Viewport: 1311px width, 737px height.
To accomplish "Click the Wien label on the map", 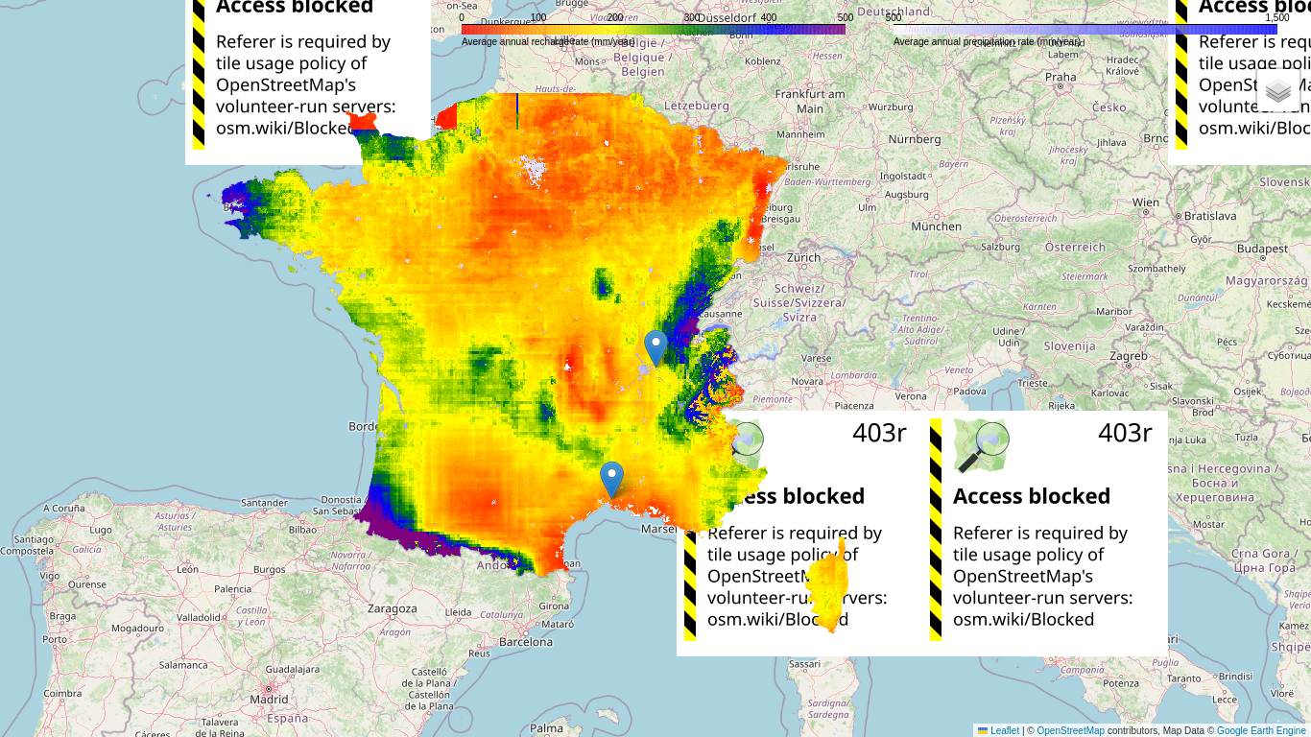I will tap(1145, 202).
